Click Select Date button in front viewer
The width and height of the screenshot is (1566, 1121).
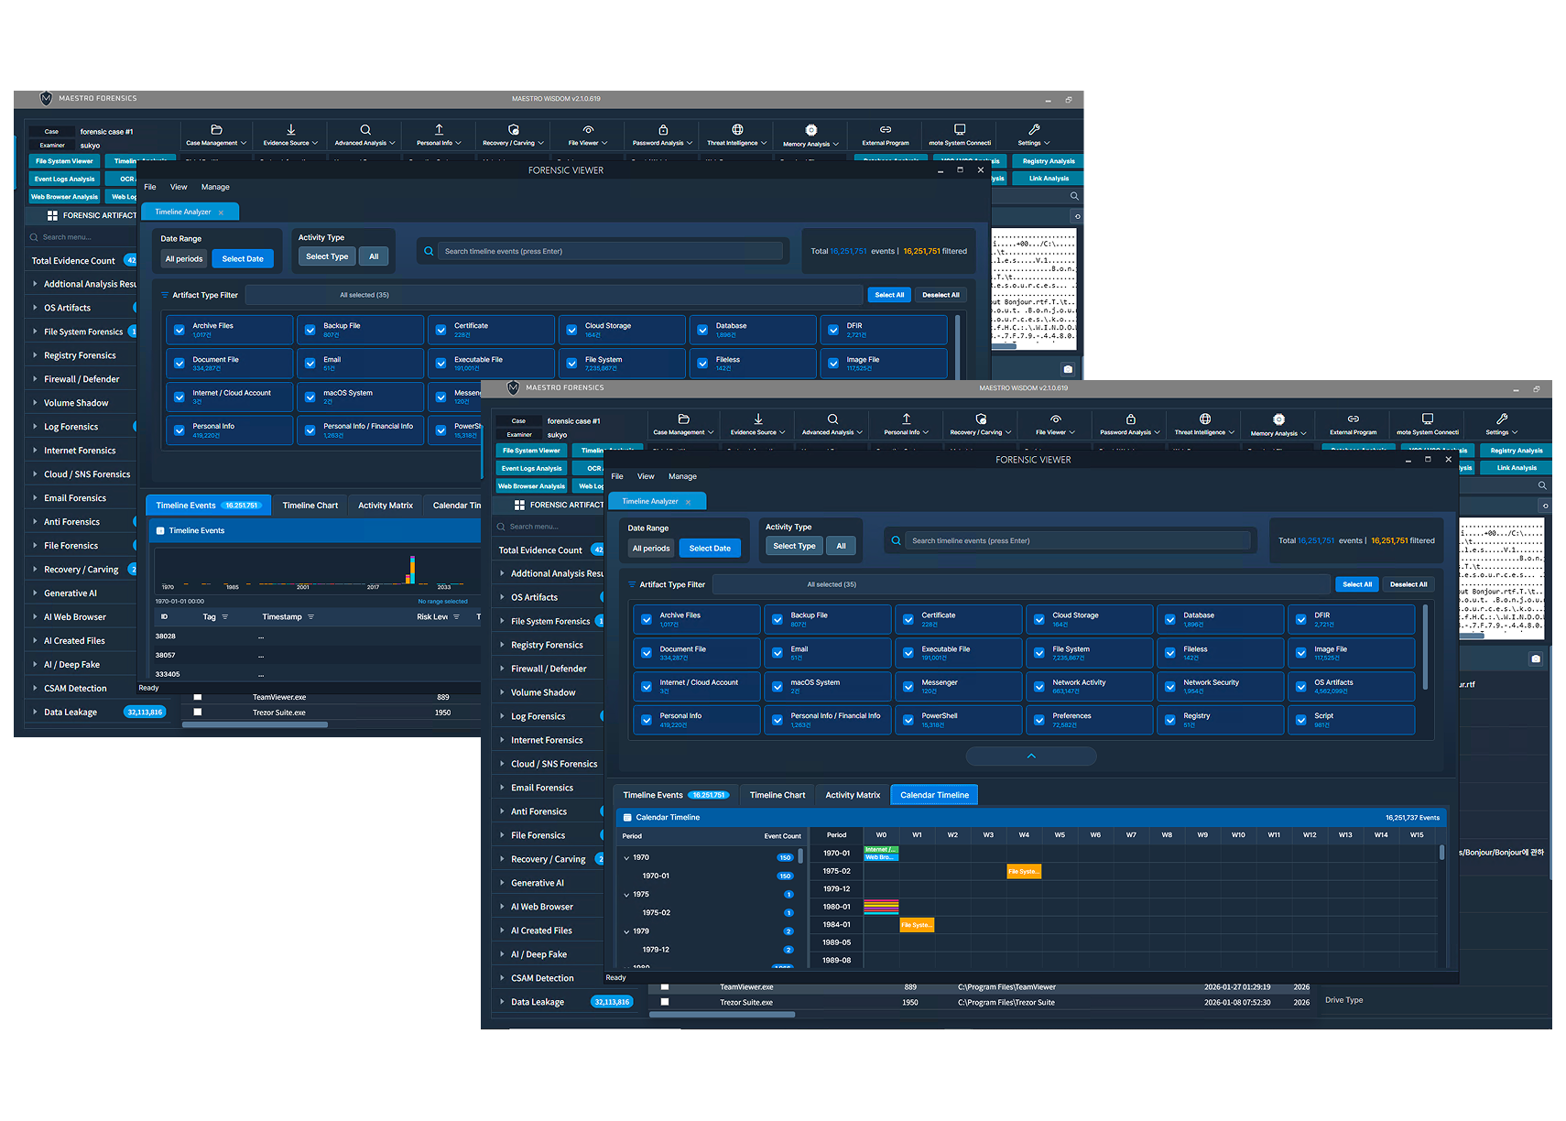pyautogui.click(x=710, y=548)
